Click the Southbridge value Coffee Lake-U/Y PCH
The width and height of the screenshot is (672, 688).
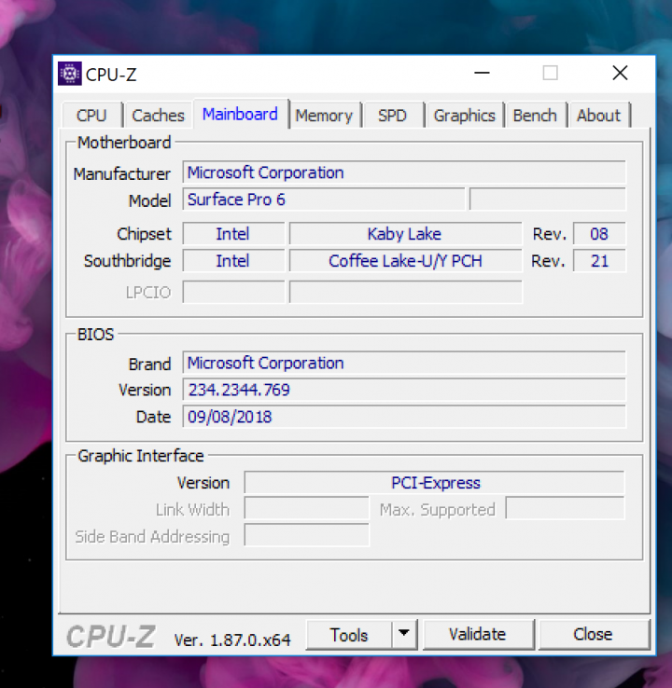pyautogui.click(x=406, y=261)
